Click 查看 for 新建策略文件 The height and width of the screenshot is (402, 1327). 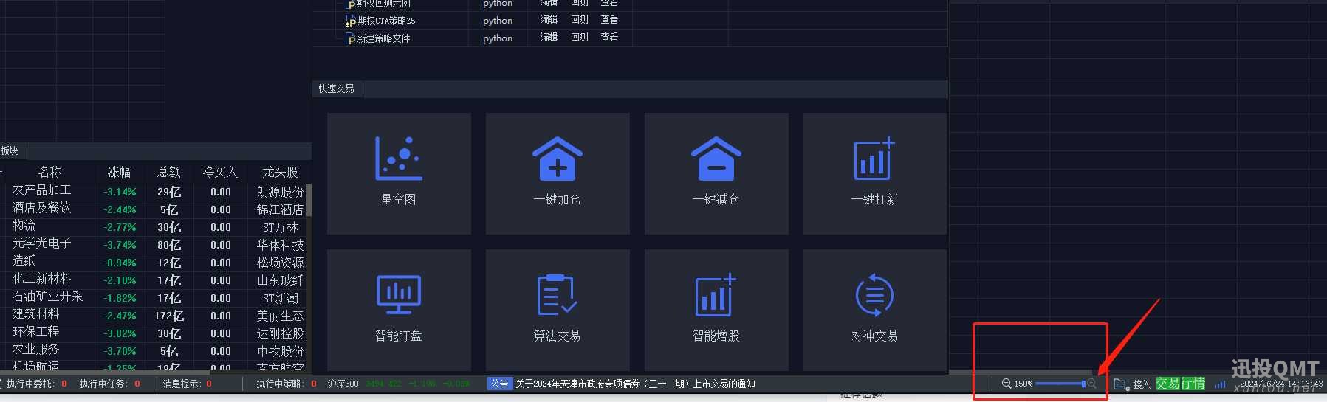point(609,38)
